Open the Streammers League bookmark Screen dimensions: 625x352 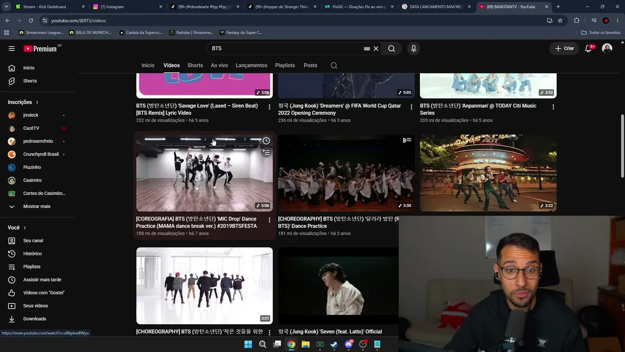(x=41, y=33)
